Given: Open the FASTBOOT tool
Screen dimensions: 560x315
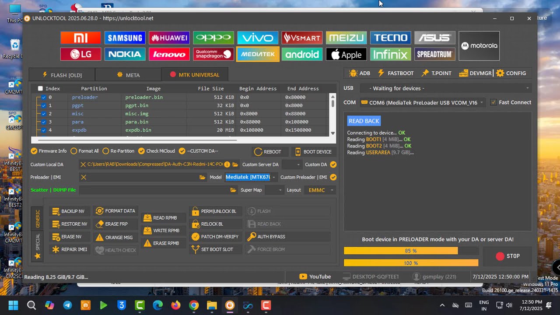Looking at the screenshot, I should click(395, 73).
